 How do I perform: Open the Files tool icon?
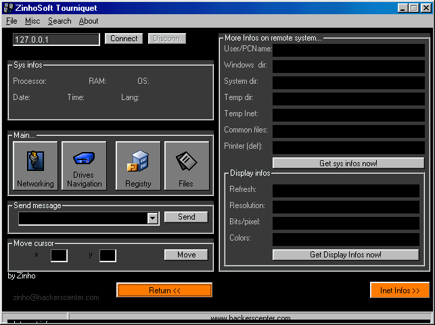click(x=186, y=166)
